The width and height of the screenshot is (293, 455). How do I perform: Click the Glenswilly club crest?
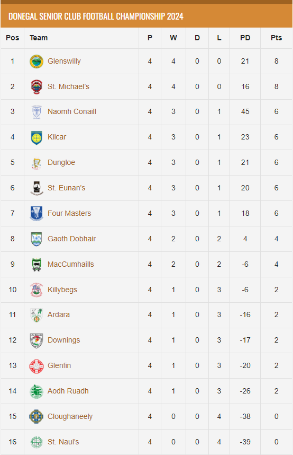click(x=36, y=61)
